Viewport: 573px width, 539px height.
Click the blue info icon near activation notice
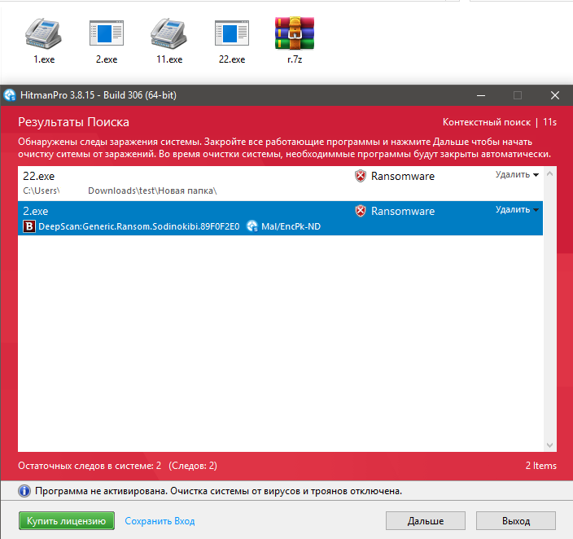[x=24, y=491]
